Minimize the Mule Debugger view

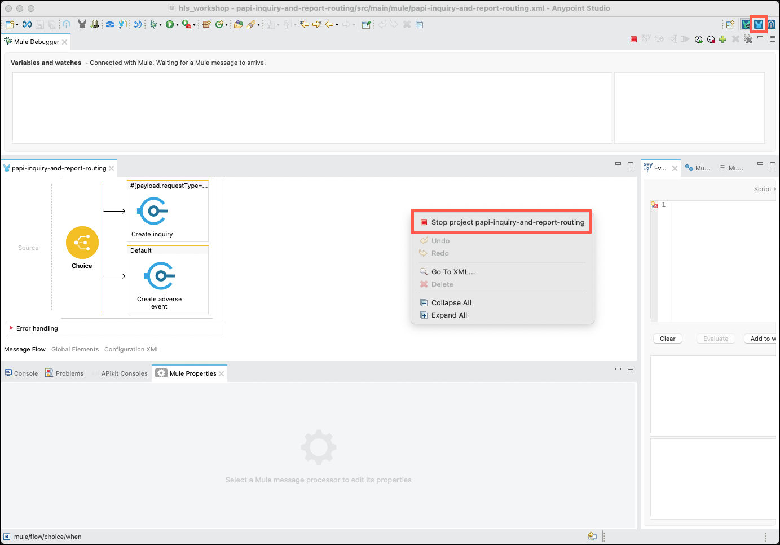(x=760, y=38)
